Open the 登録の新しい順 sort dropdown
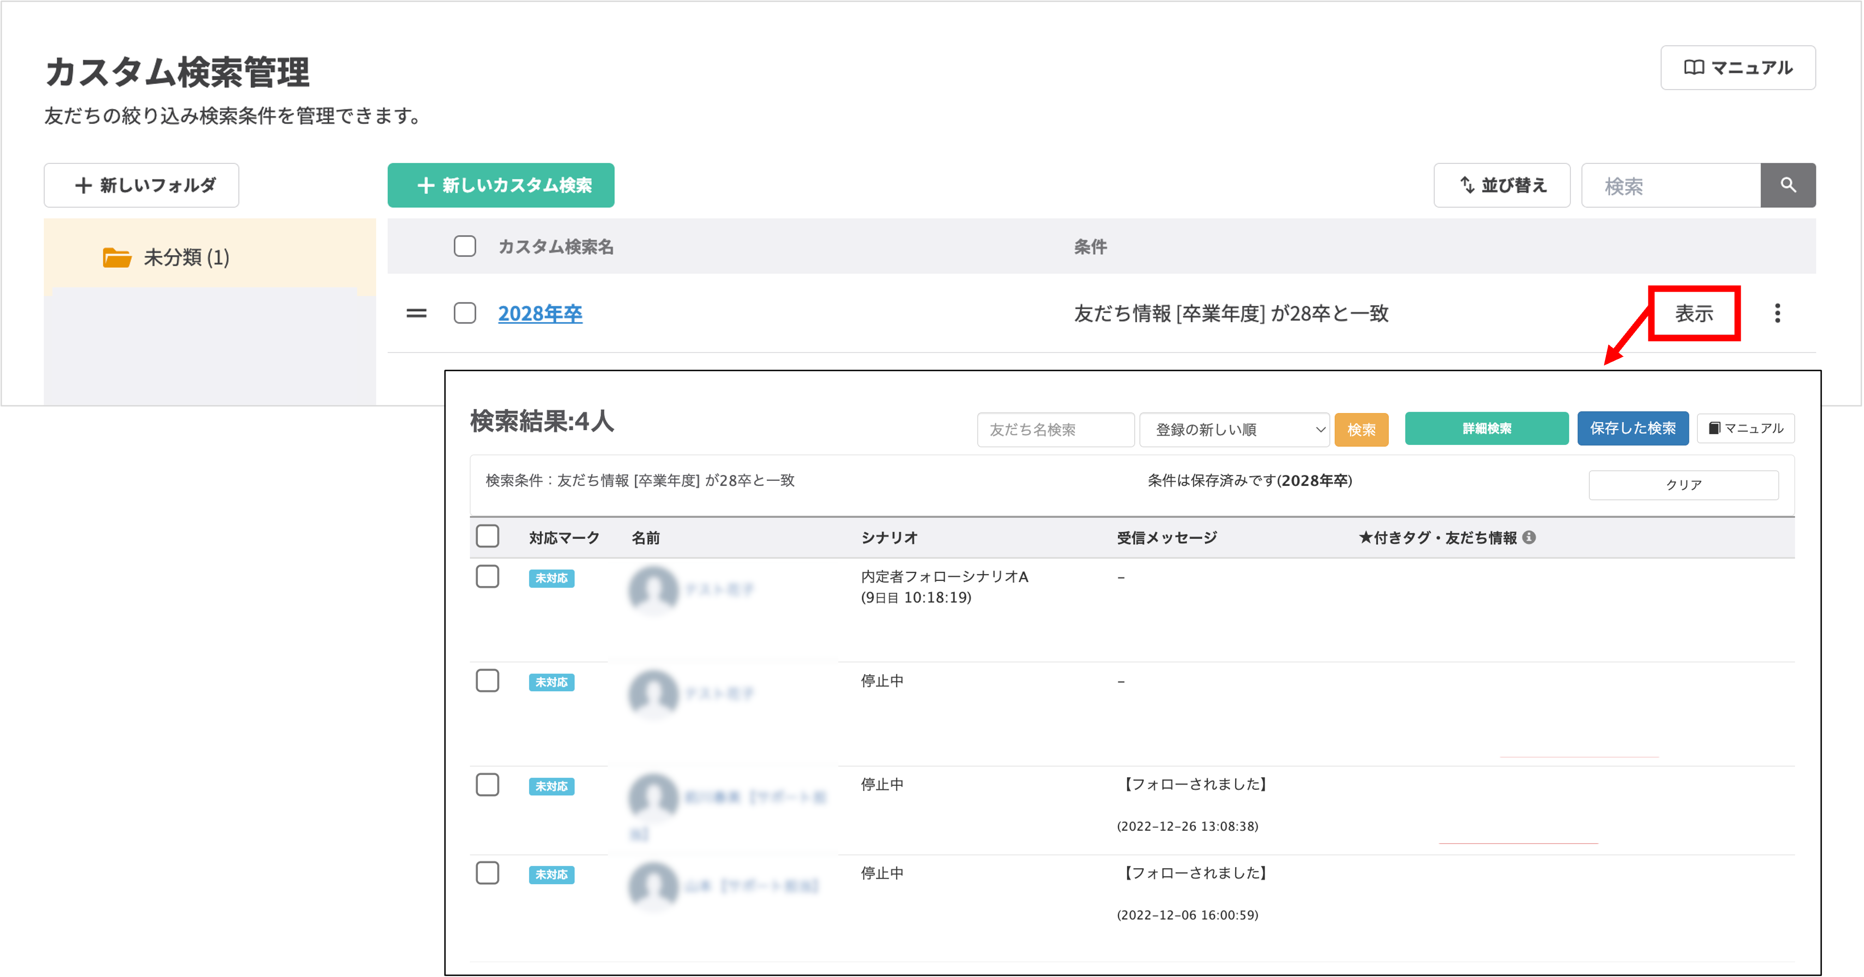The height and width of the screenshot is (977, 1864). (x=1234, y=429)
